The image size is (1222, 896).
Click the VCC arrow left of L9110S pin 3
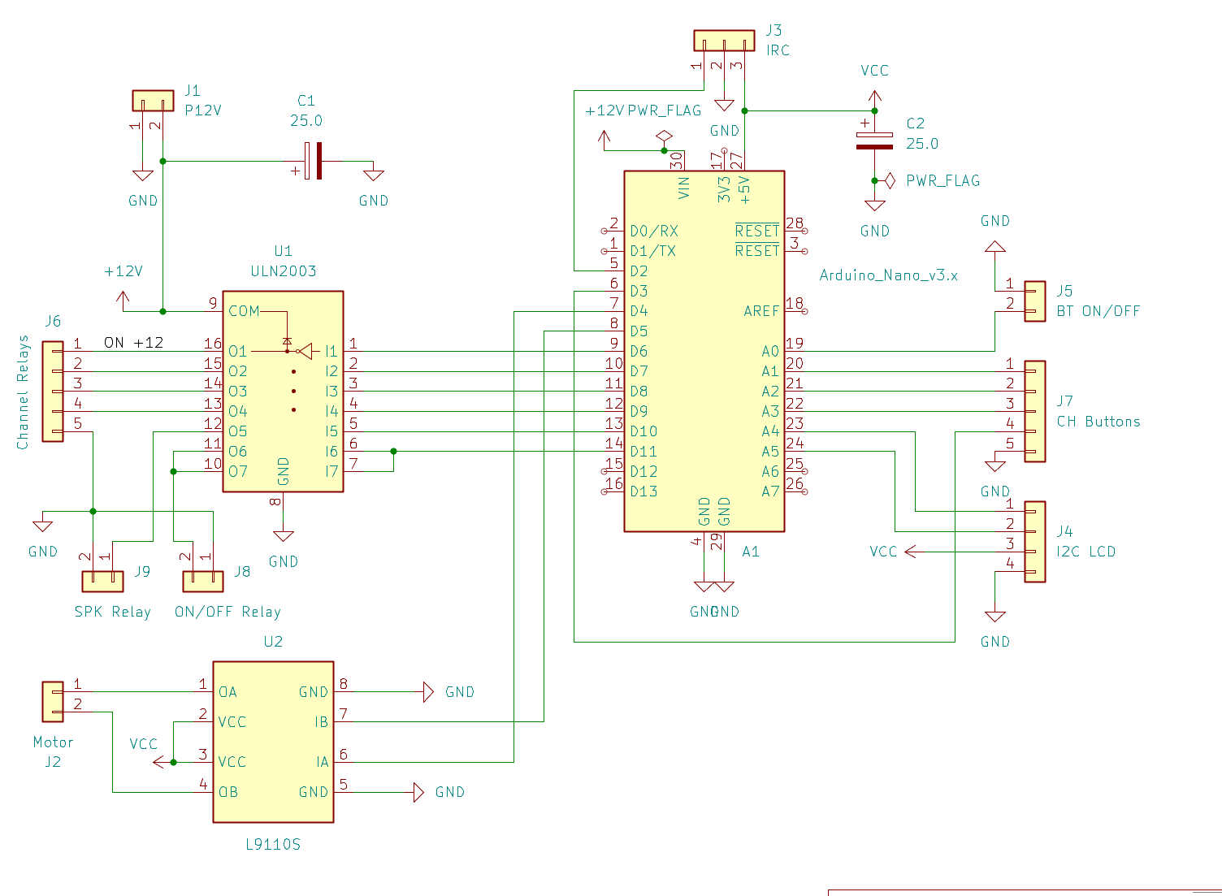pyautogui.click(x=159, y=762)
